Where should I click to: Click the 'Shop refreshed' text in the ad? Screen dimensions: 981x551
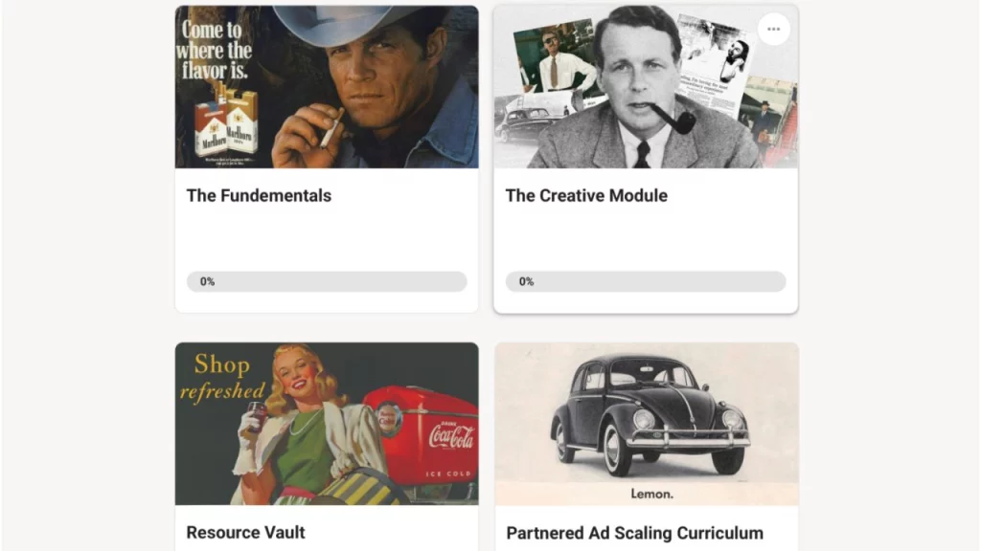tap(221, 378)
